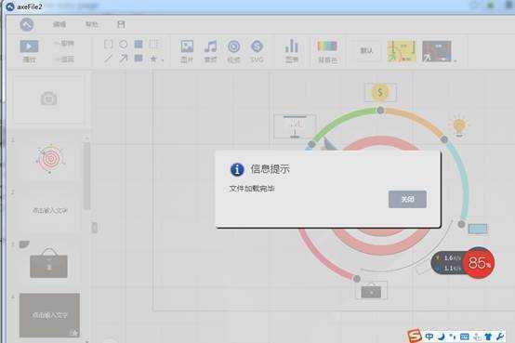Image resolution: width=515 pixels, height=343 pixels.
Task: Select the dashed invisible frame tool
Action: (153, 44)
